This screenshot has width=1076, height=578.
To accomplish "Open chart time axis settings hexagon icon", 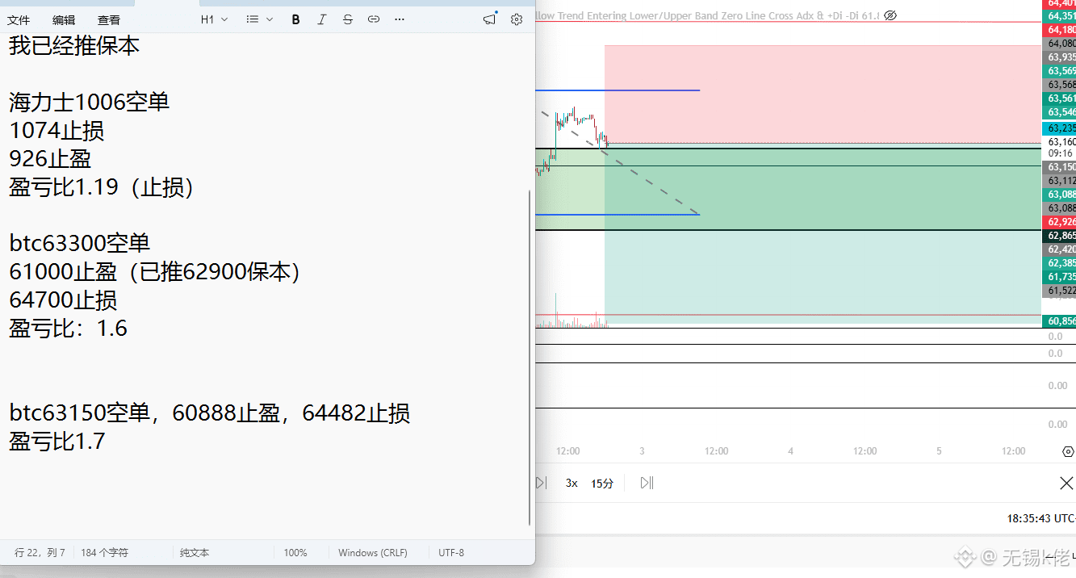I will pos(1068,451).
